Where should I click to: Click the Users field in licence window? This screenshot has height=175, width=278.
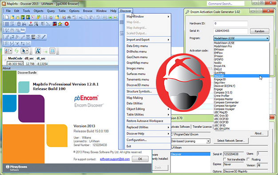tap(262, 154)
